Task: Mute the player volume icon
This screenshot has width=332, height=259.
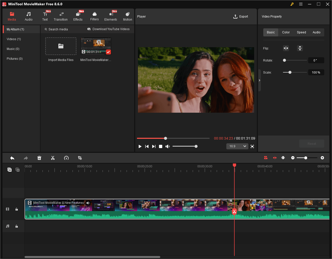Action: (168, 146)
